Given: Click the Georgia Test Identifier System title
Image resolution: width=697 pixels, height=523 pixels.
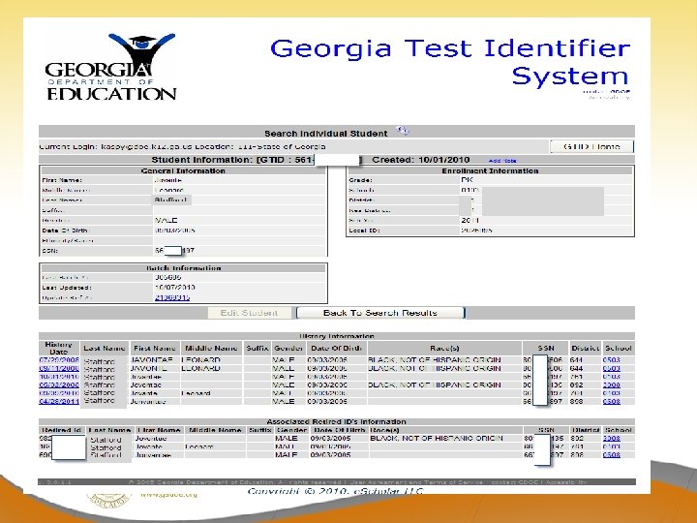Looking at the screenshot, I should pos(450,61).
